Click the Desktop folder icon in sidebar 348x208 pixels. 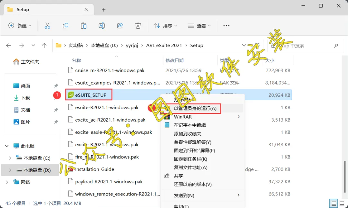click(x=16, y=86)
